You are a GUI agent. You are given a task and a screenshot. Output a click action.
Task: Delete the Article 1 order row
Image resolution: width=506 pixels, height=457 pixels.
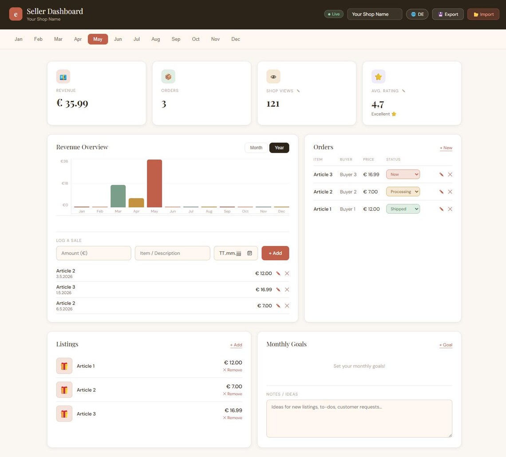click(x=450, y=209)
